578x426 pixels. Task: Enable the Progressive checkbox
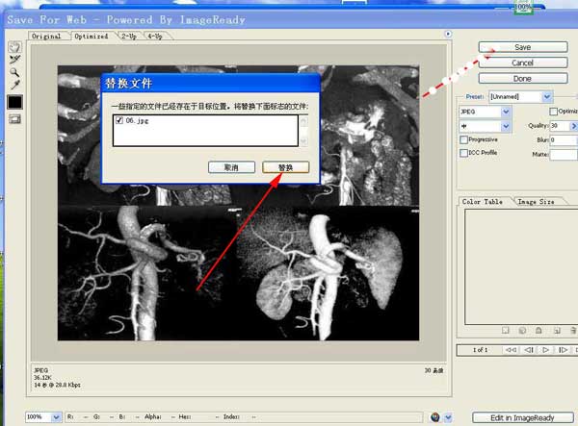463,139
